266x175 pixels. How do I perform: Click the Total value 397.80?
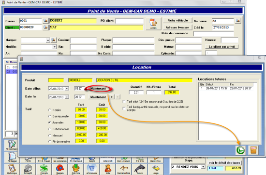(x=172, y=92)
